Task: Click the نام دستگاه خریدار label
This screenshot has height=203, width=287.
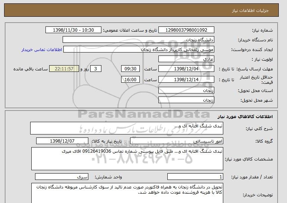Action: coord(255,40)
